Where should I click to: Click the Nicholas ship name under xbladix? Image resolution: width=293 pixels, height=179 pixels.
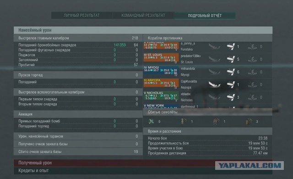[186, 100]
